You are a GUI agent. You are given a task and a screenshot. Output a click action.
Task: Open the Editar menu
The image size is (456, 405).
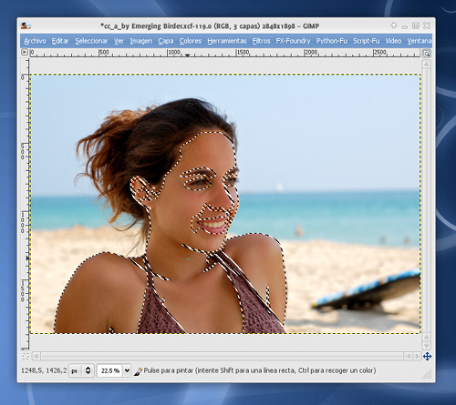pos(60,41)
